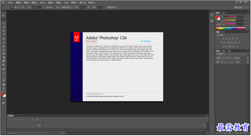The image size is (251, 136).
Task: Toggle lock all padlock icon
Action: tap(232, 62)
